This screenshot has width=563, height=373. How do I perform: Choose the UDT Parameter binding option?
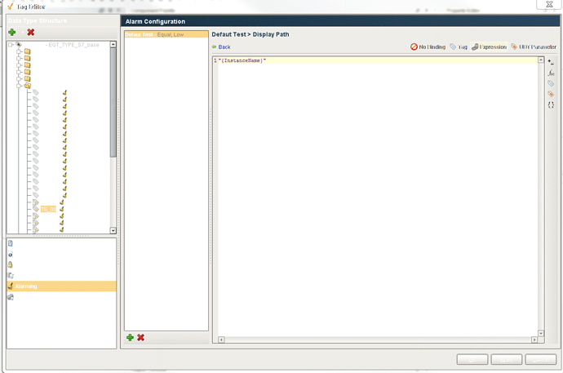(x=534, y=47)
